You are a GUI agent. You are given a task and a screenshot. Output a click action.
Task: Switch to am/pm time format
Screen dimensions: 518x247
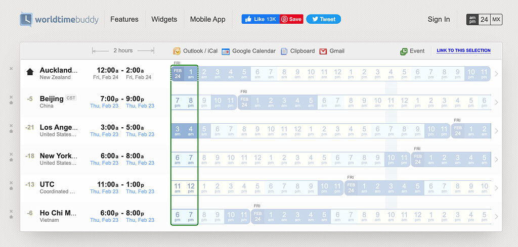[472, 20]
